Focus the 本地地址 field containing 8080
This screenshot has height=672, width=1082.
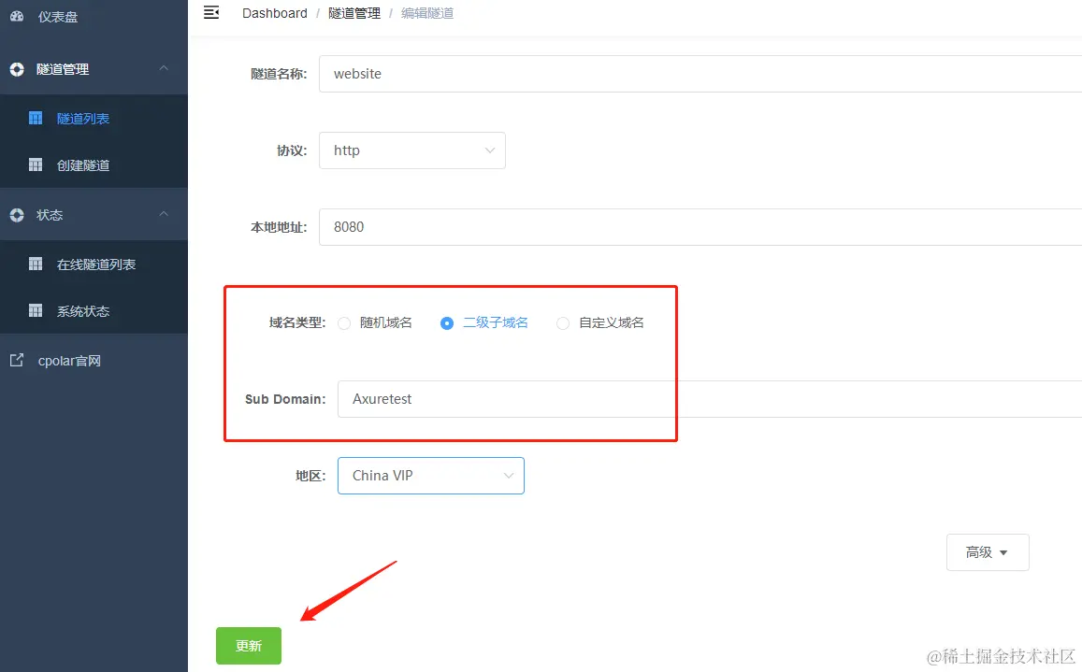700,227
